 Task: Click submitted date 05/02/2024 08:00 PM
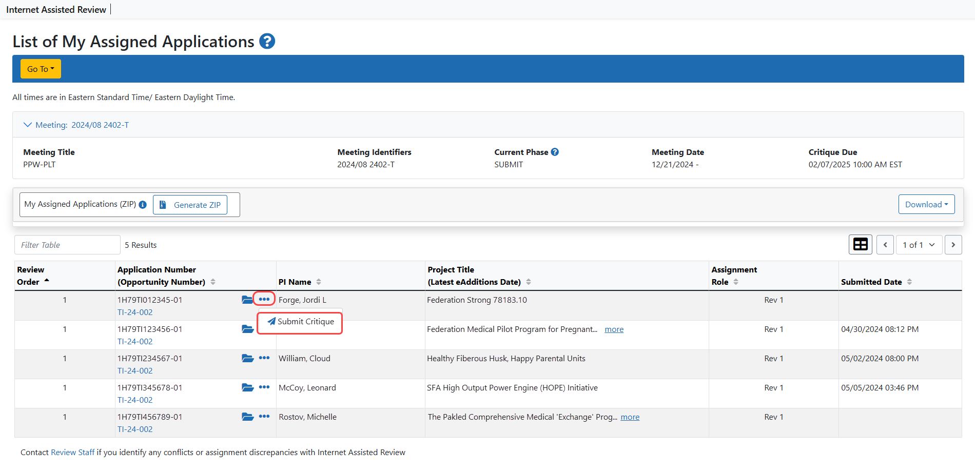(x=880, y=358)
